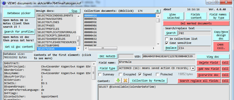
Task: Click the green down arrow icon
Action: 118,81
